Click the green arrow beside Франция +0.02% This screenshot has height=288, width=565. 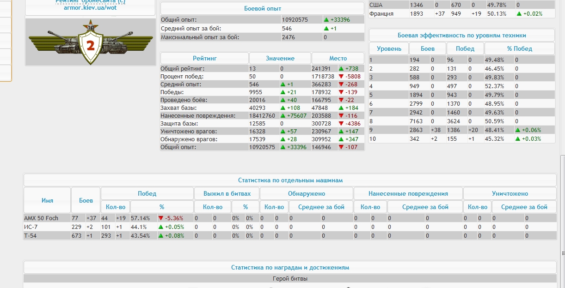click(519, 14)
